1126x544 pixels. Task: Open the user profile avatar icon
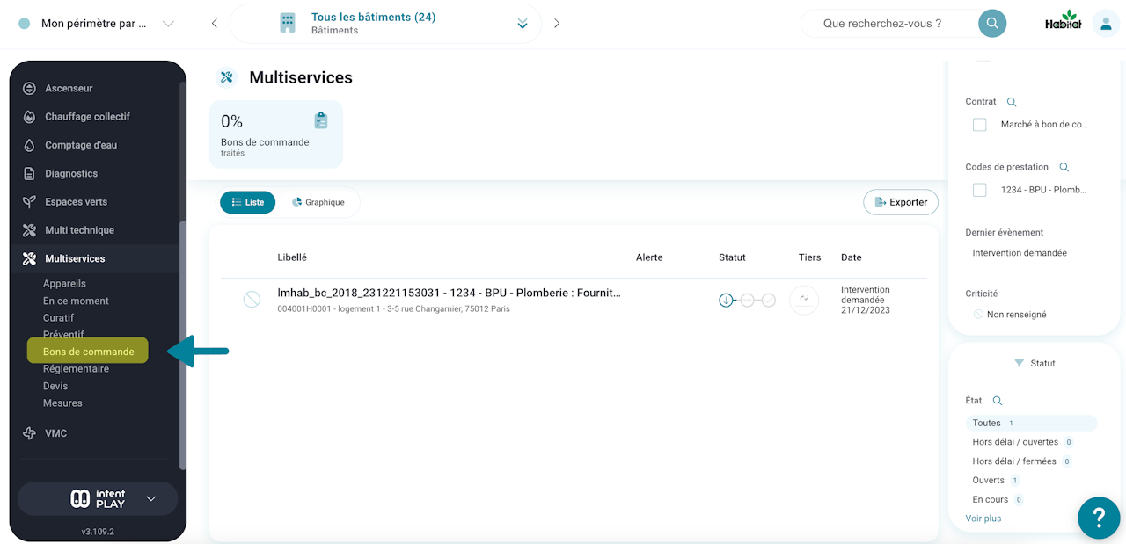(x=1106, y=24)
